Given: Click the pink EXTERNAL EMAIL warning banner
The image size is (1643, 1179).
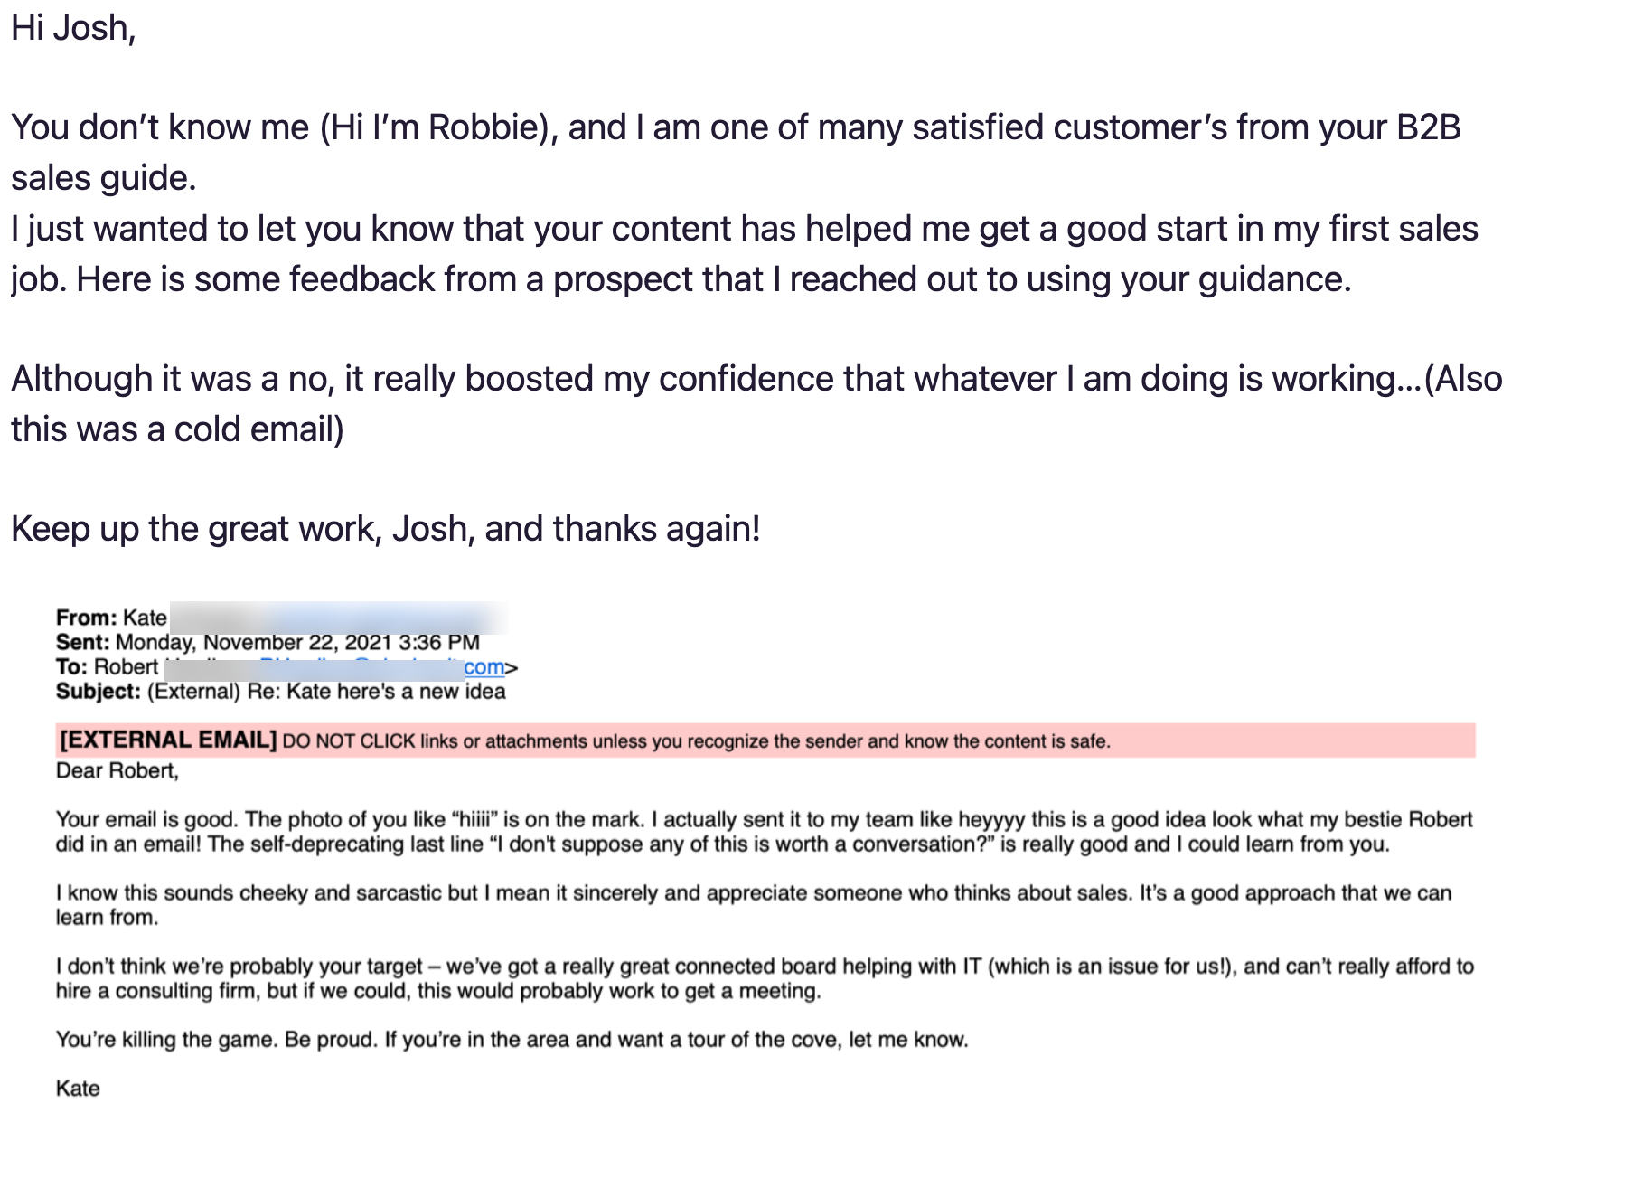Looking at the screenshot, I should pyautogui.click(x=765, y=740).
